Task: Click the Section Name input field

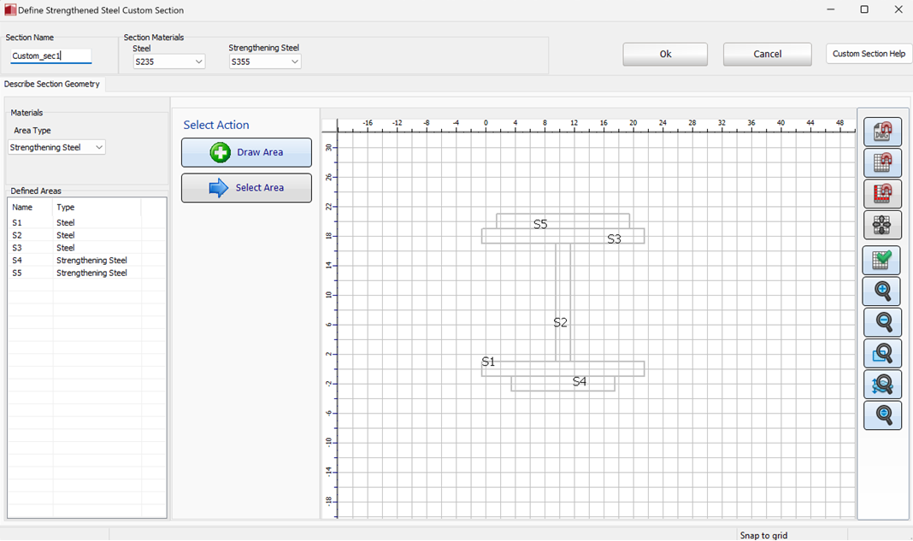Action: click(50, 56)
